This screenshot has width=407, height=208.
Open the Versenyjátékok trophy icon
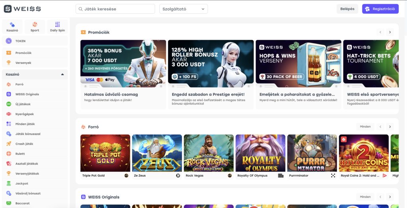[x=9, y=173]
